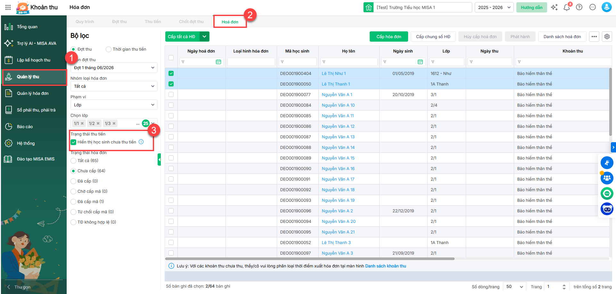Select the Thời gian thu tiền radio option

pyautogui.click(x=109, y=49)
